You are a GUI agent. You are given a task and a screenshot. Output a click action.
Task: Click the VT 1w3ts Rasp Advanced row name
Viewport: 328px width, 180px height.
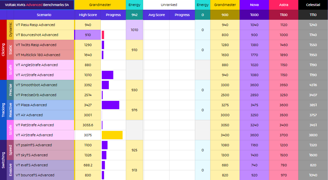click(44, 45)
